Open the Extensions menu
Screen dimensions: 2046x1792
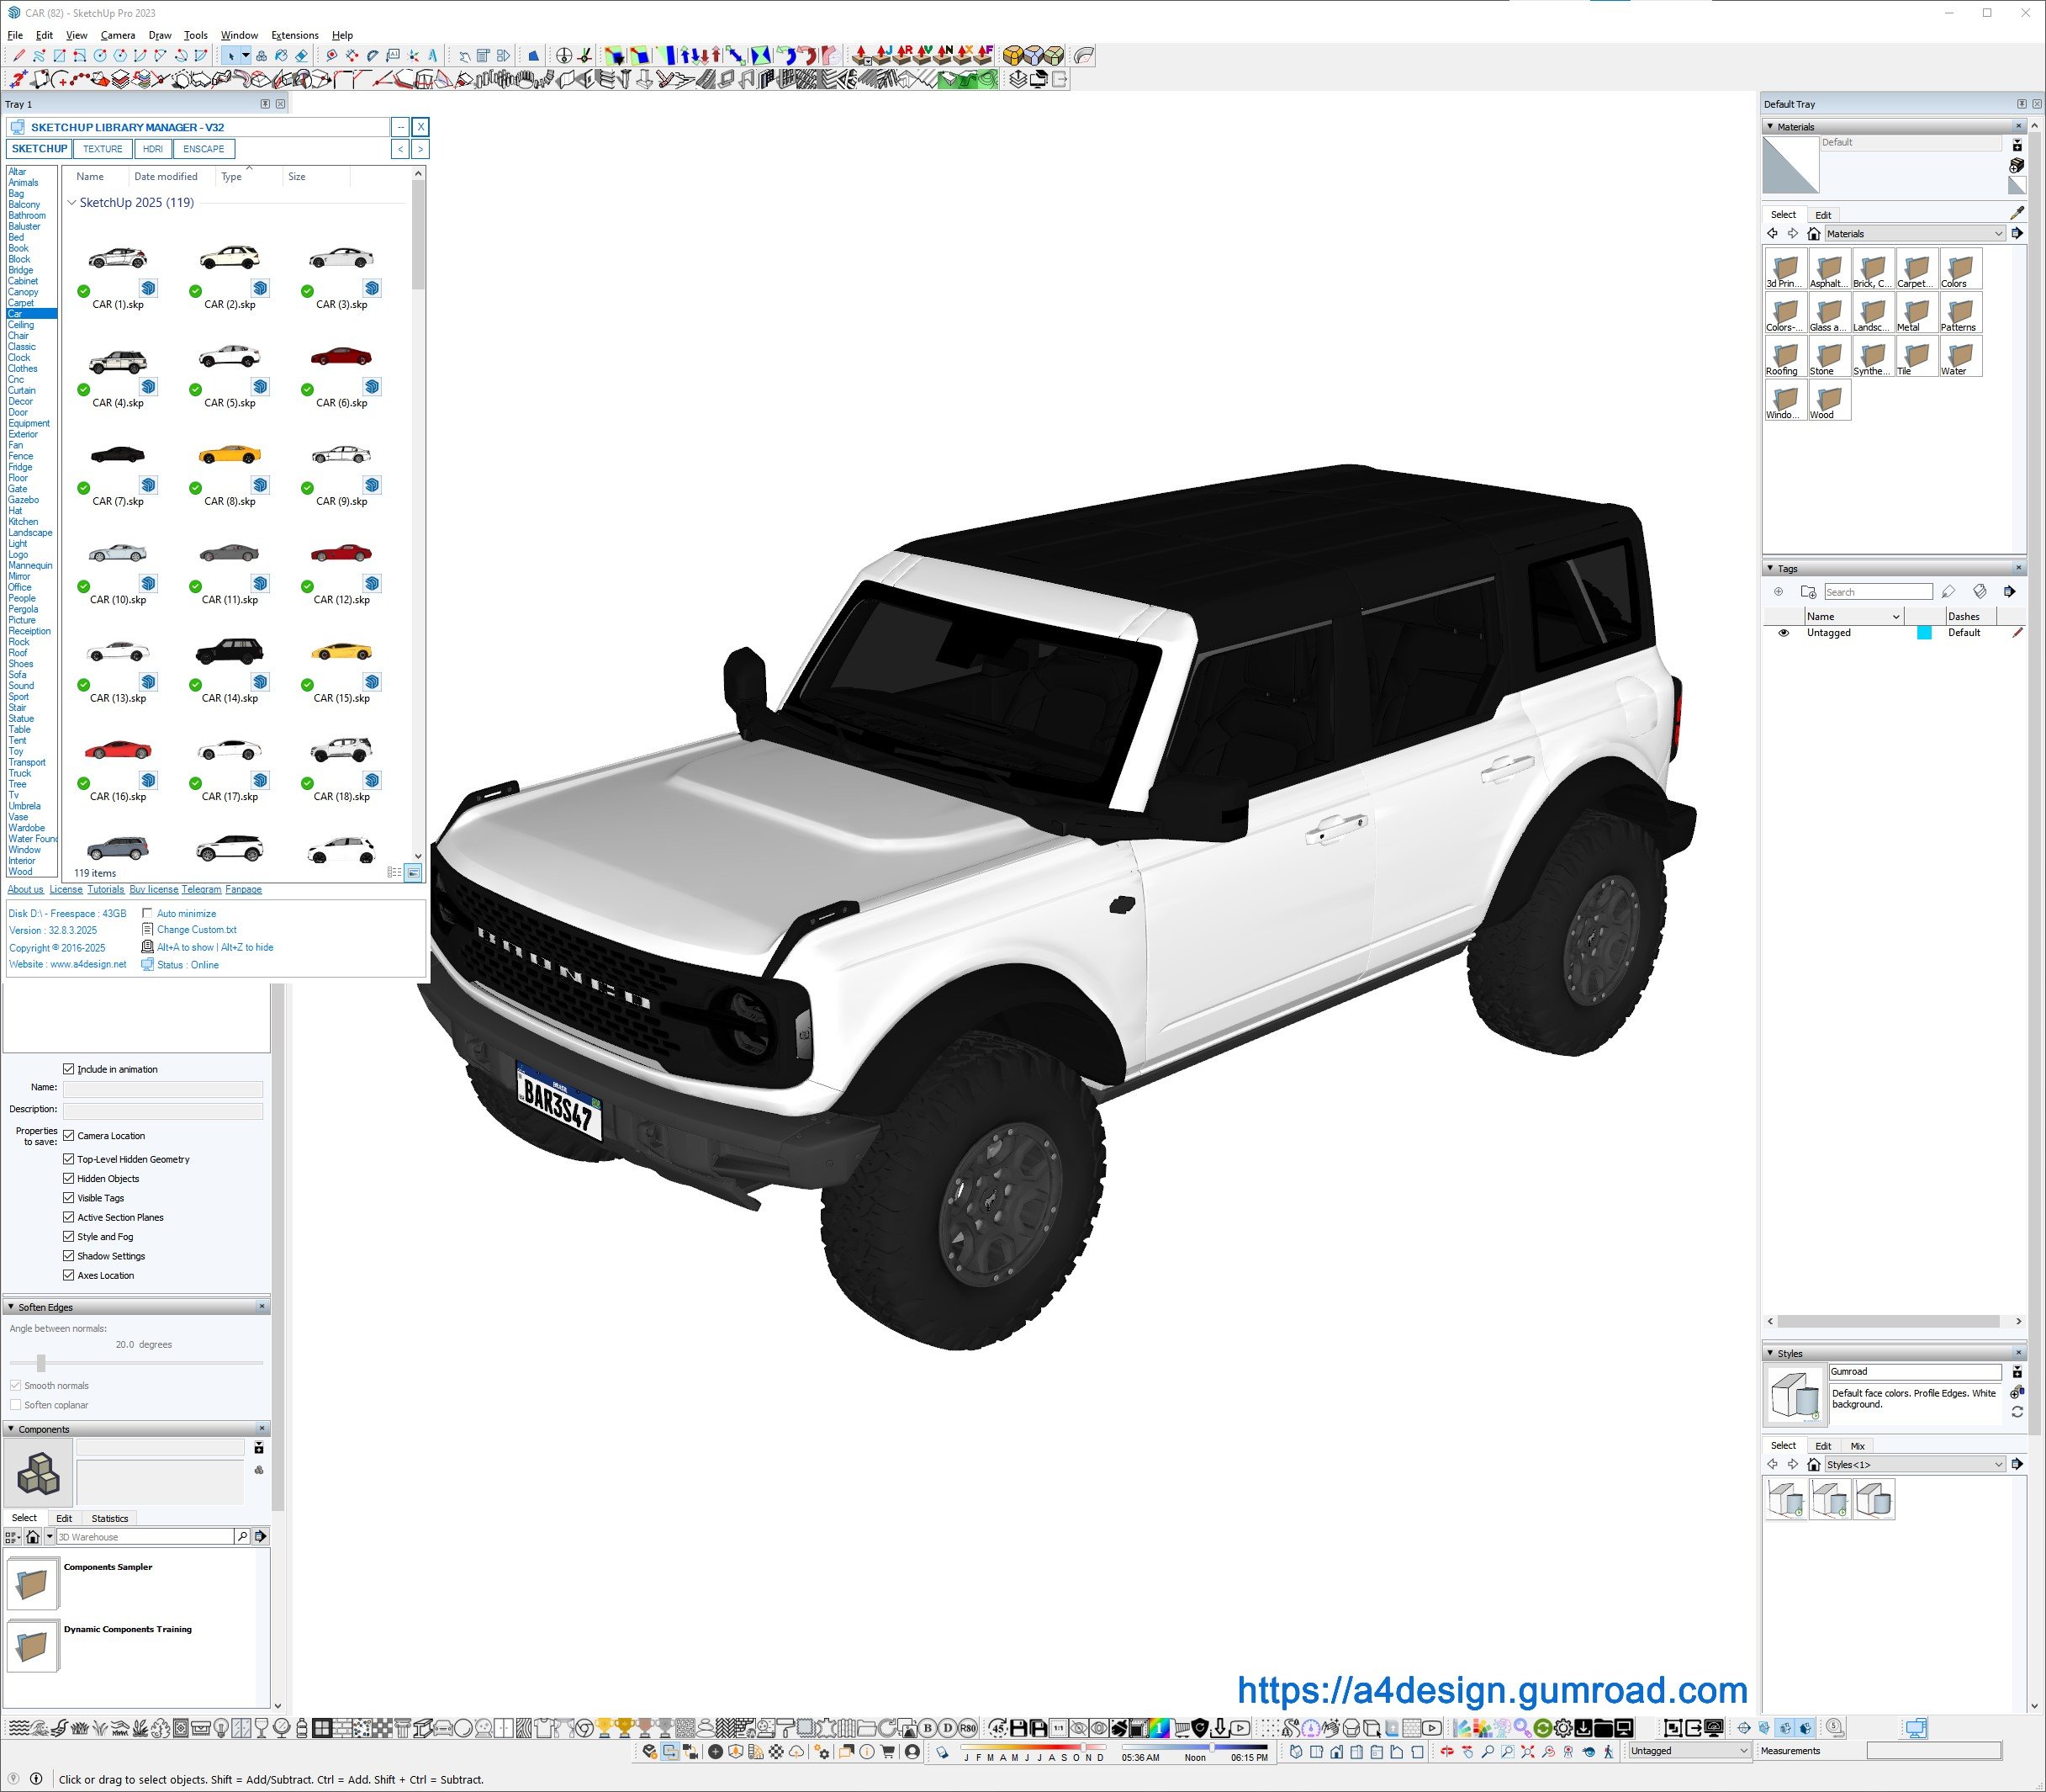[x=295, y=35]
